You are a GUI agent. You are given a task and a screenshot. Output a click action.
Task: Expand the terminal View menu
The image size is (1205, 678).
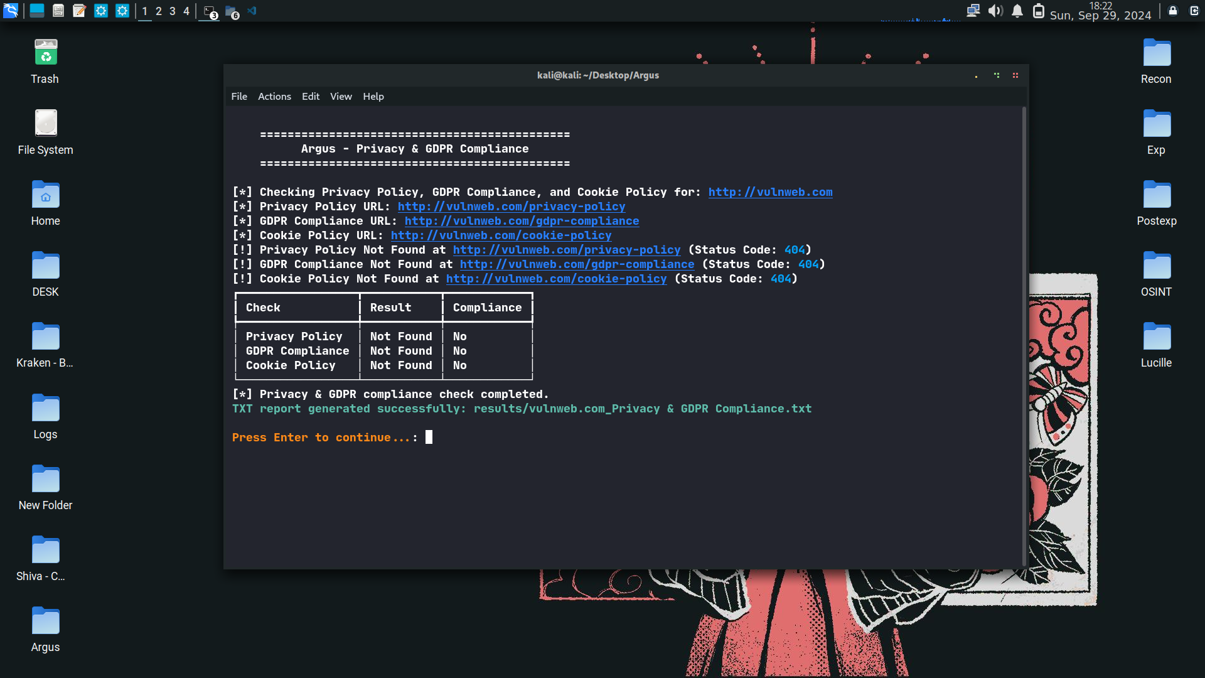(x=341, y=97)
